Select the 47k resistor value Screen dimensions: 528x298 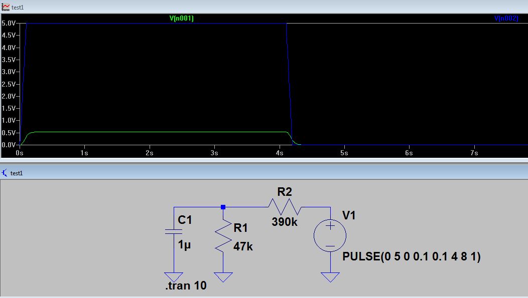coord(243,246)
